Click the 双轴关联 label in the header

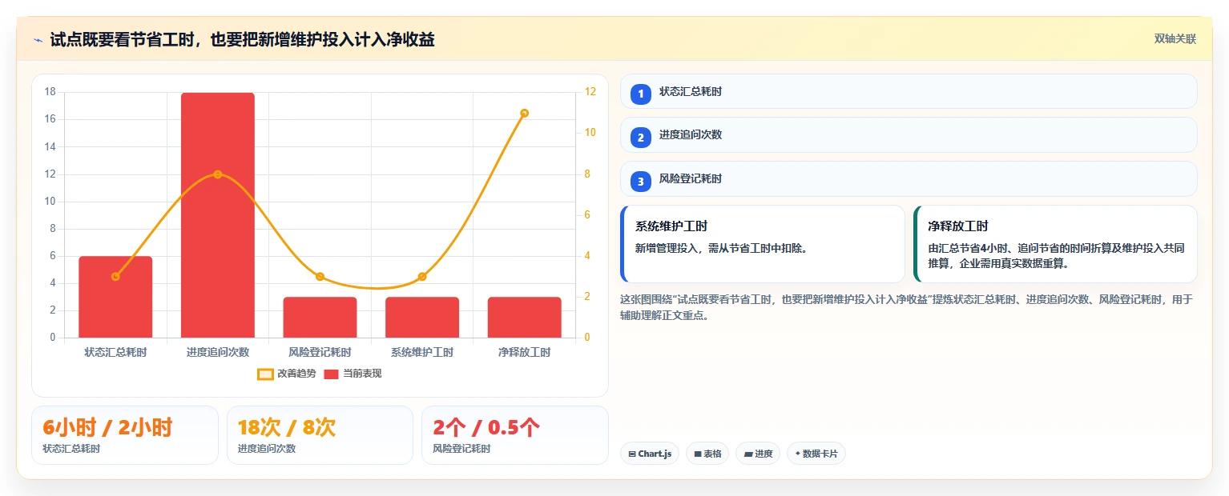point(1175,38)
